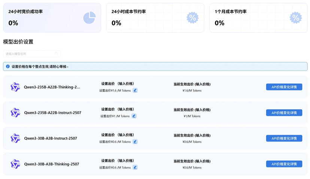Click edit pencil for Qwen3-235B-A22B-Instruct-2507 bid
This screenshot has width=310, height=179.
(134, 116)
